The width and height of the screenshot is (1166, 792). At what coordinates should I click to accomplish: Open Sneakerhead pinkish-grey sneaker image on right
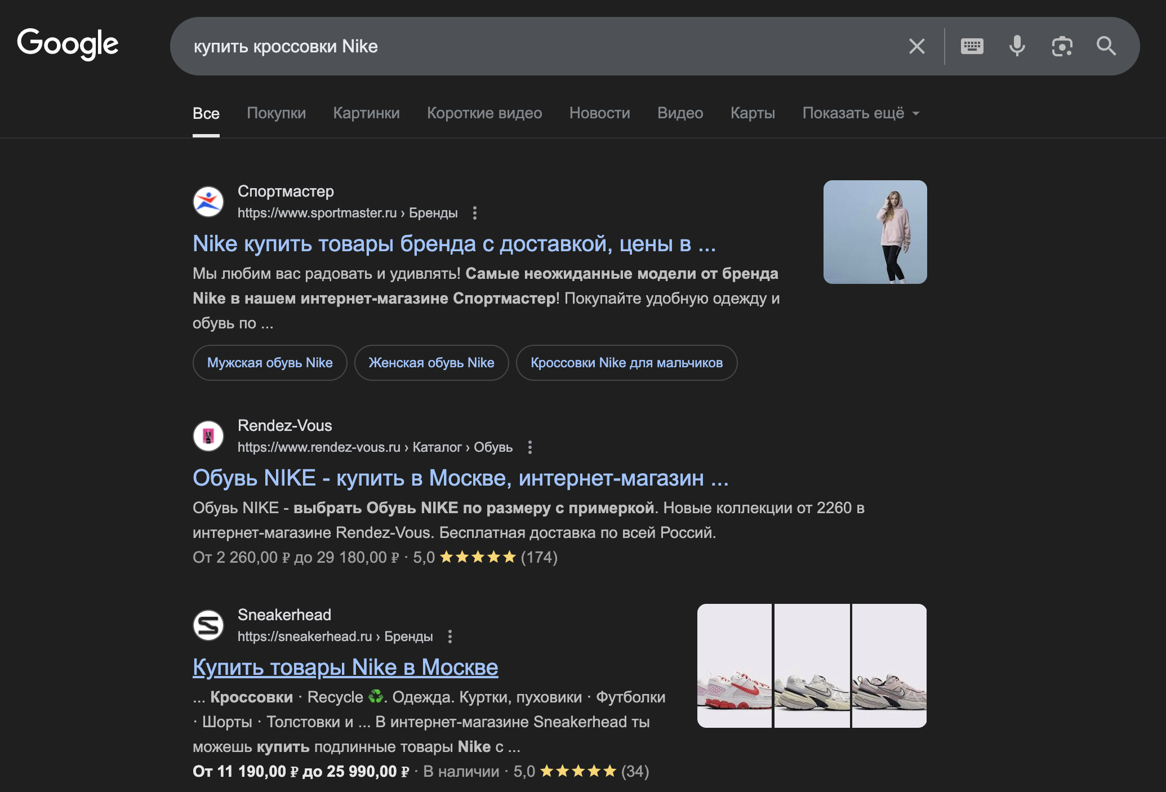click(x=889, y=666)
